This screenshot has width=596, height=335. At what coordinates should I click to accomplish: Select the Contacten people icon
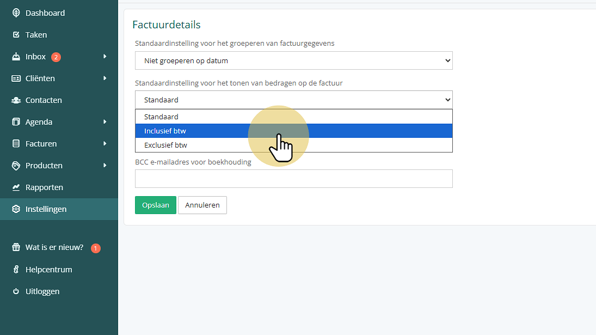tap(16, 100)
